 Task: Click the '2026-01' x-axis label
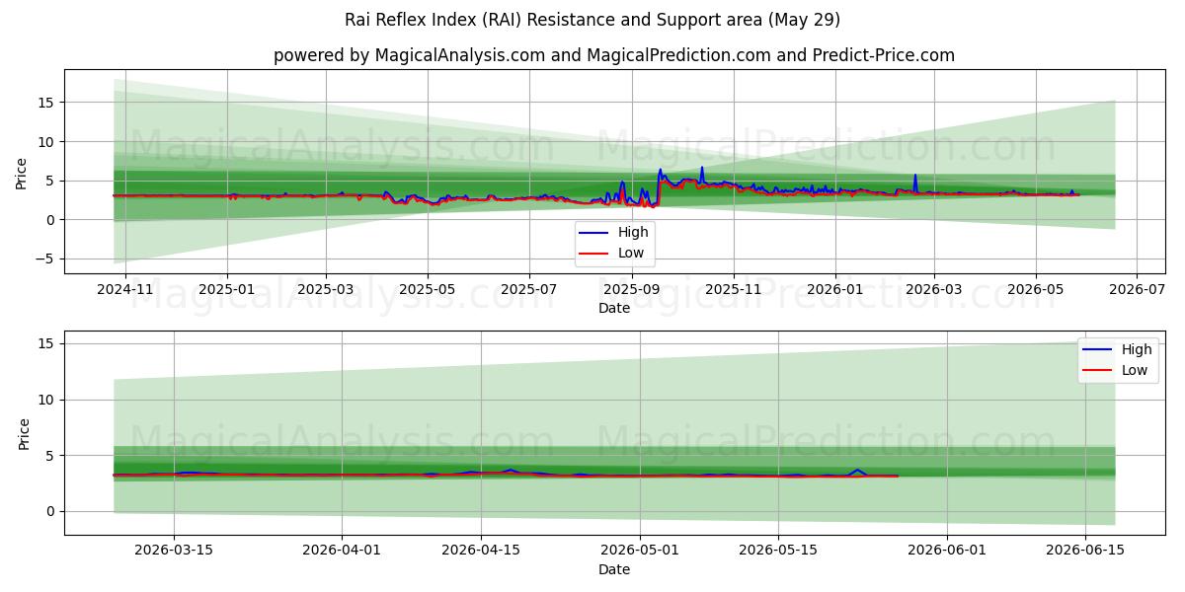(835, 291)
